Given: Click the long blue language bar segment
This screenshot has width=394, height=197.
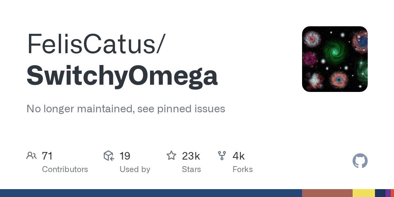Looking at the screenshot, I should 151,193.
